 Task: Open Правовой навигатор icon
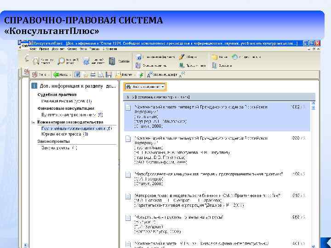point(86,61)
